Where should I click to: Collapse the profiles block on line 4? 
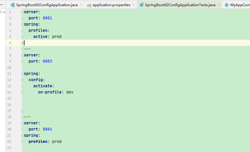coord(22,31)
